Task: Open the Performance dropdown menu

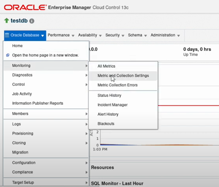Action: 61,35
